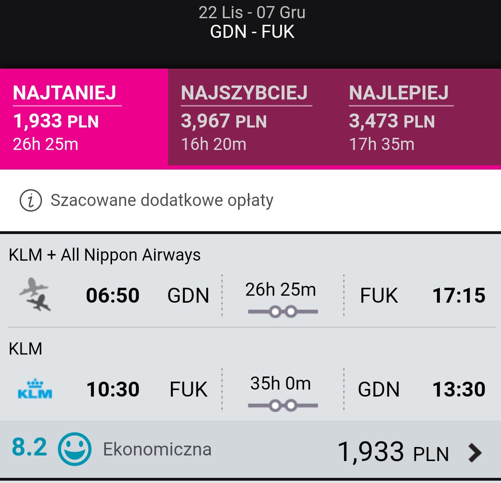The width and height of the screenshot is (501, 483).
Task: Open Szacowane dodatkowe opłaty information
Action: coord(162,200)
